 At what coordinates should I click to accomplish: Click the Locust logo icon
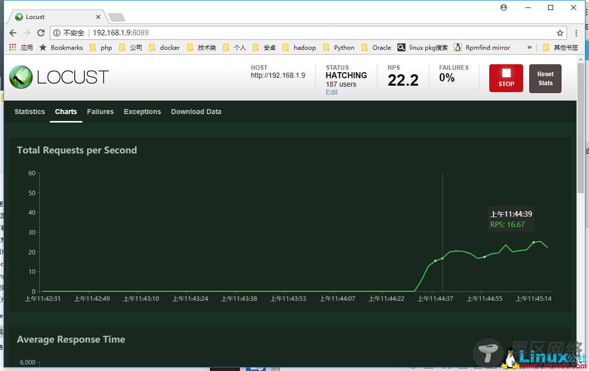click(x=21, y=77)
